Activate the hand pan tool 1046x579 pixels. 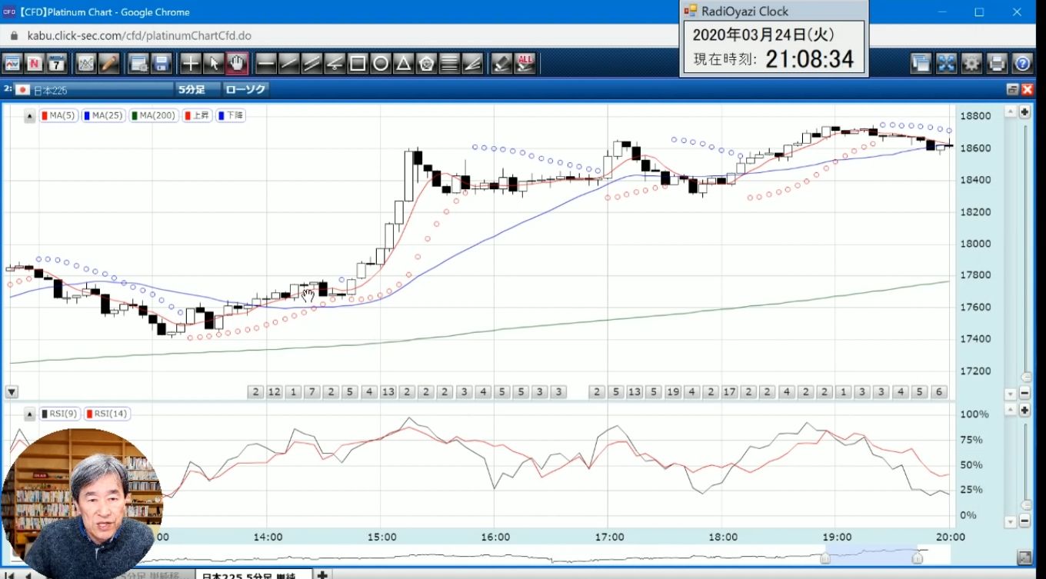(x=238, y=64)
